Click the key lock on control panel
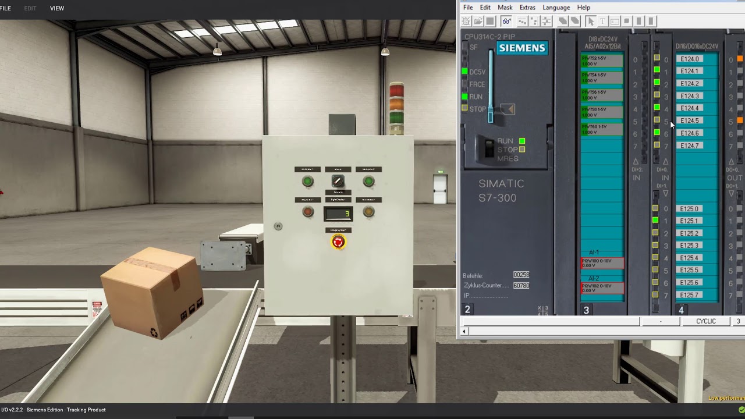This screenshot has width=745, height=419. click(278, 226)
